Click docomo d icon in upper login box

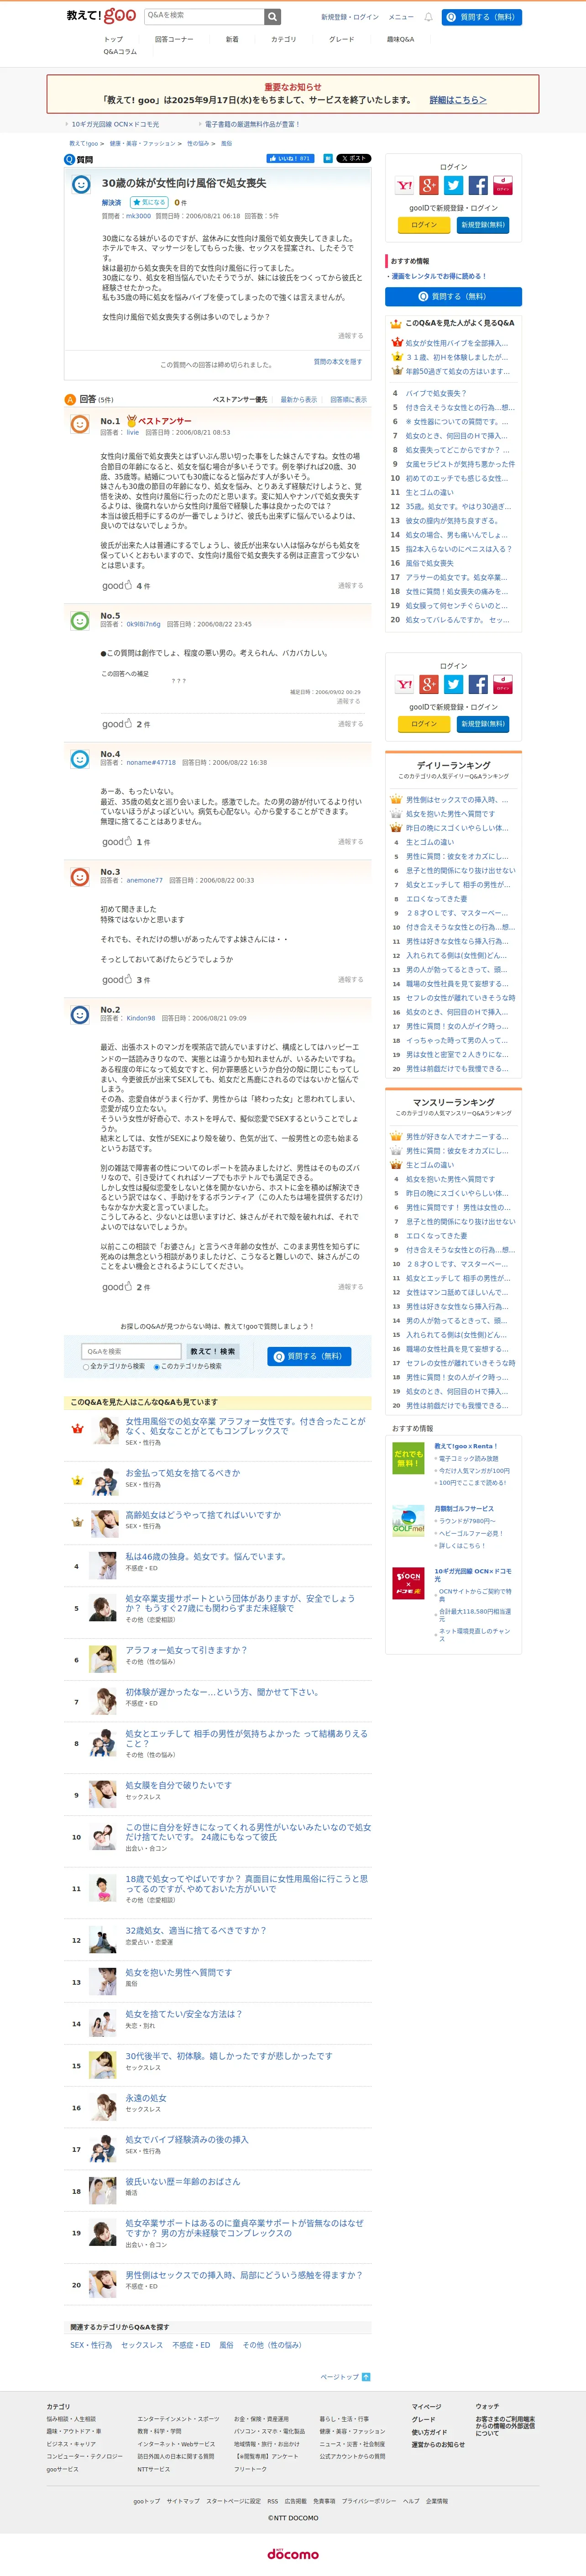(x=503, y=186)
